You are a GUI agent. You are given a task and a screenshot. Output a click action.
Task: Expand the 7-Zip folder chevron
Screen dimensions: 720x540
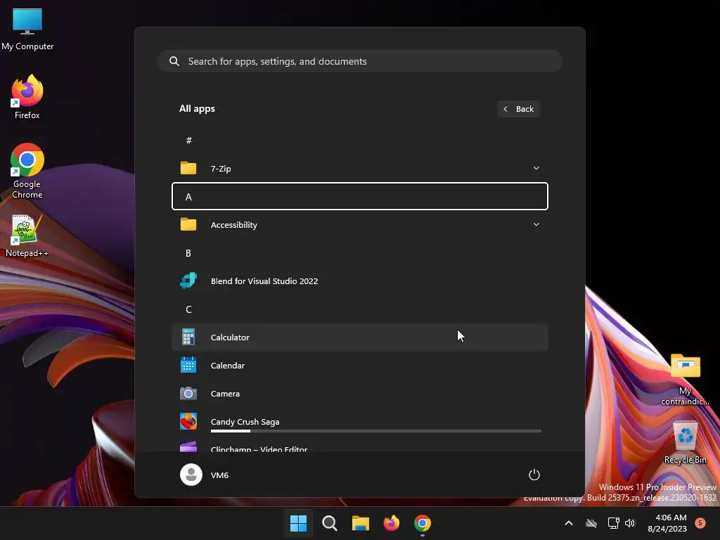click(536, 168)
